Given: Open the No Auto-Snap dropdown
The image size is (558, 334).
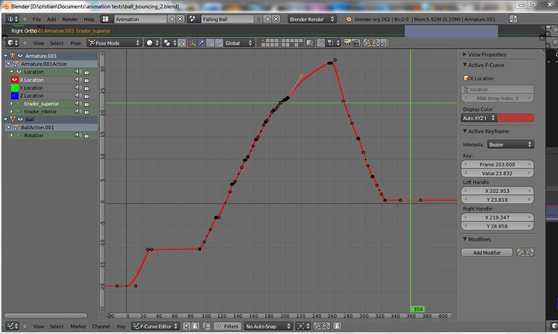Looking at the screenshot, I should (x=268, y=326).
